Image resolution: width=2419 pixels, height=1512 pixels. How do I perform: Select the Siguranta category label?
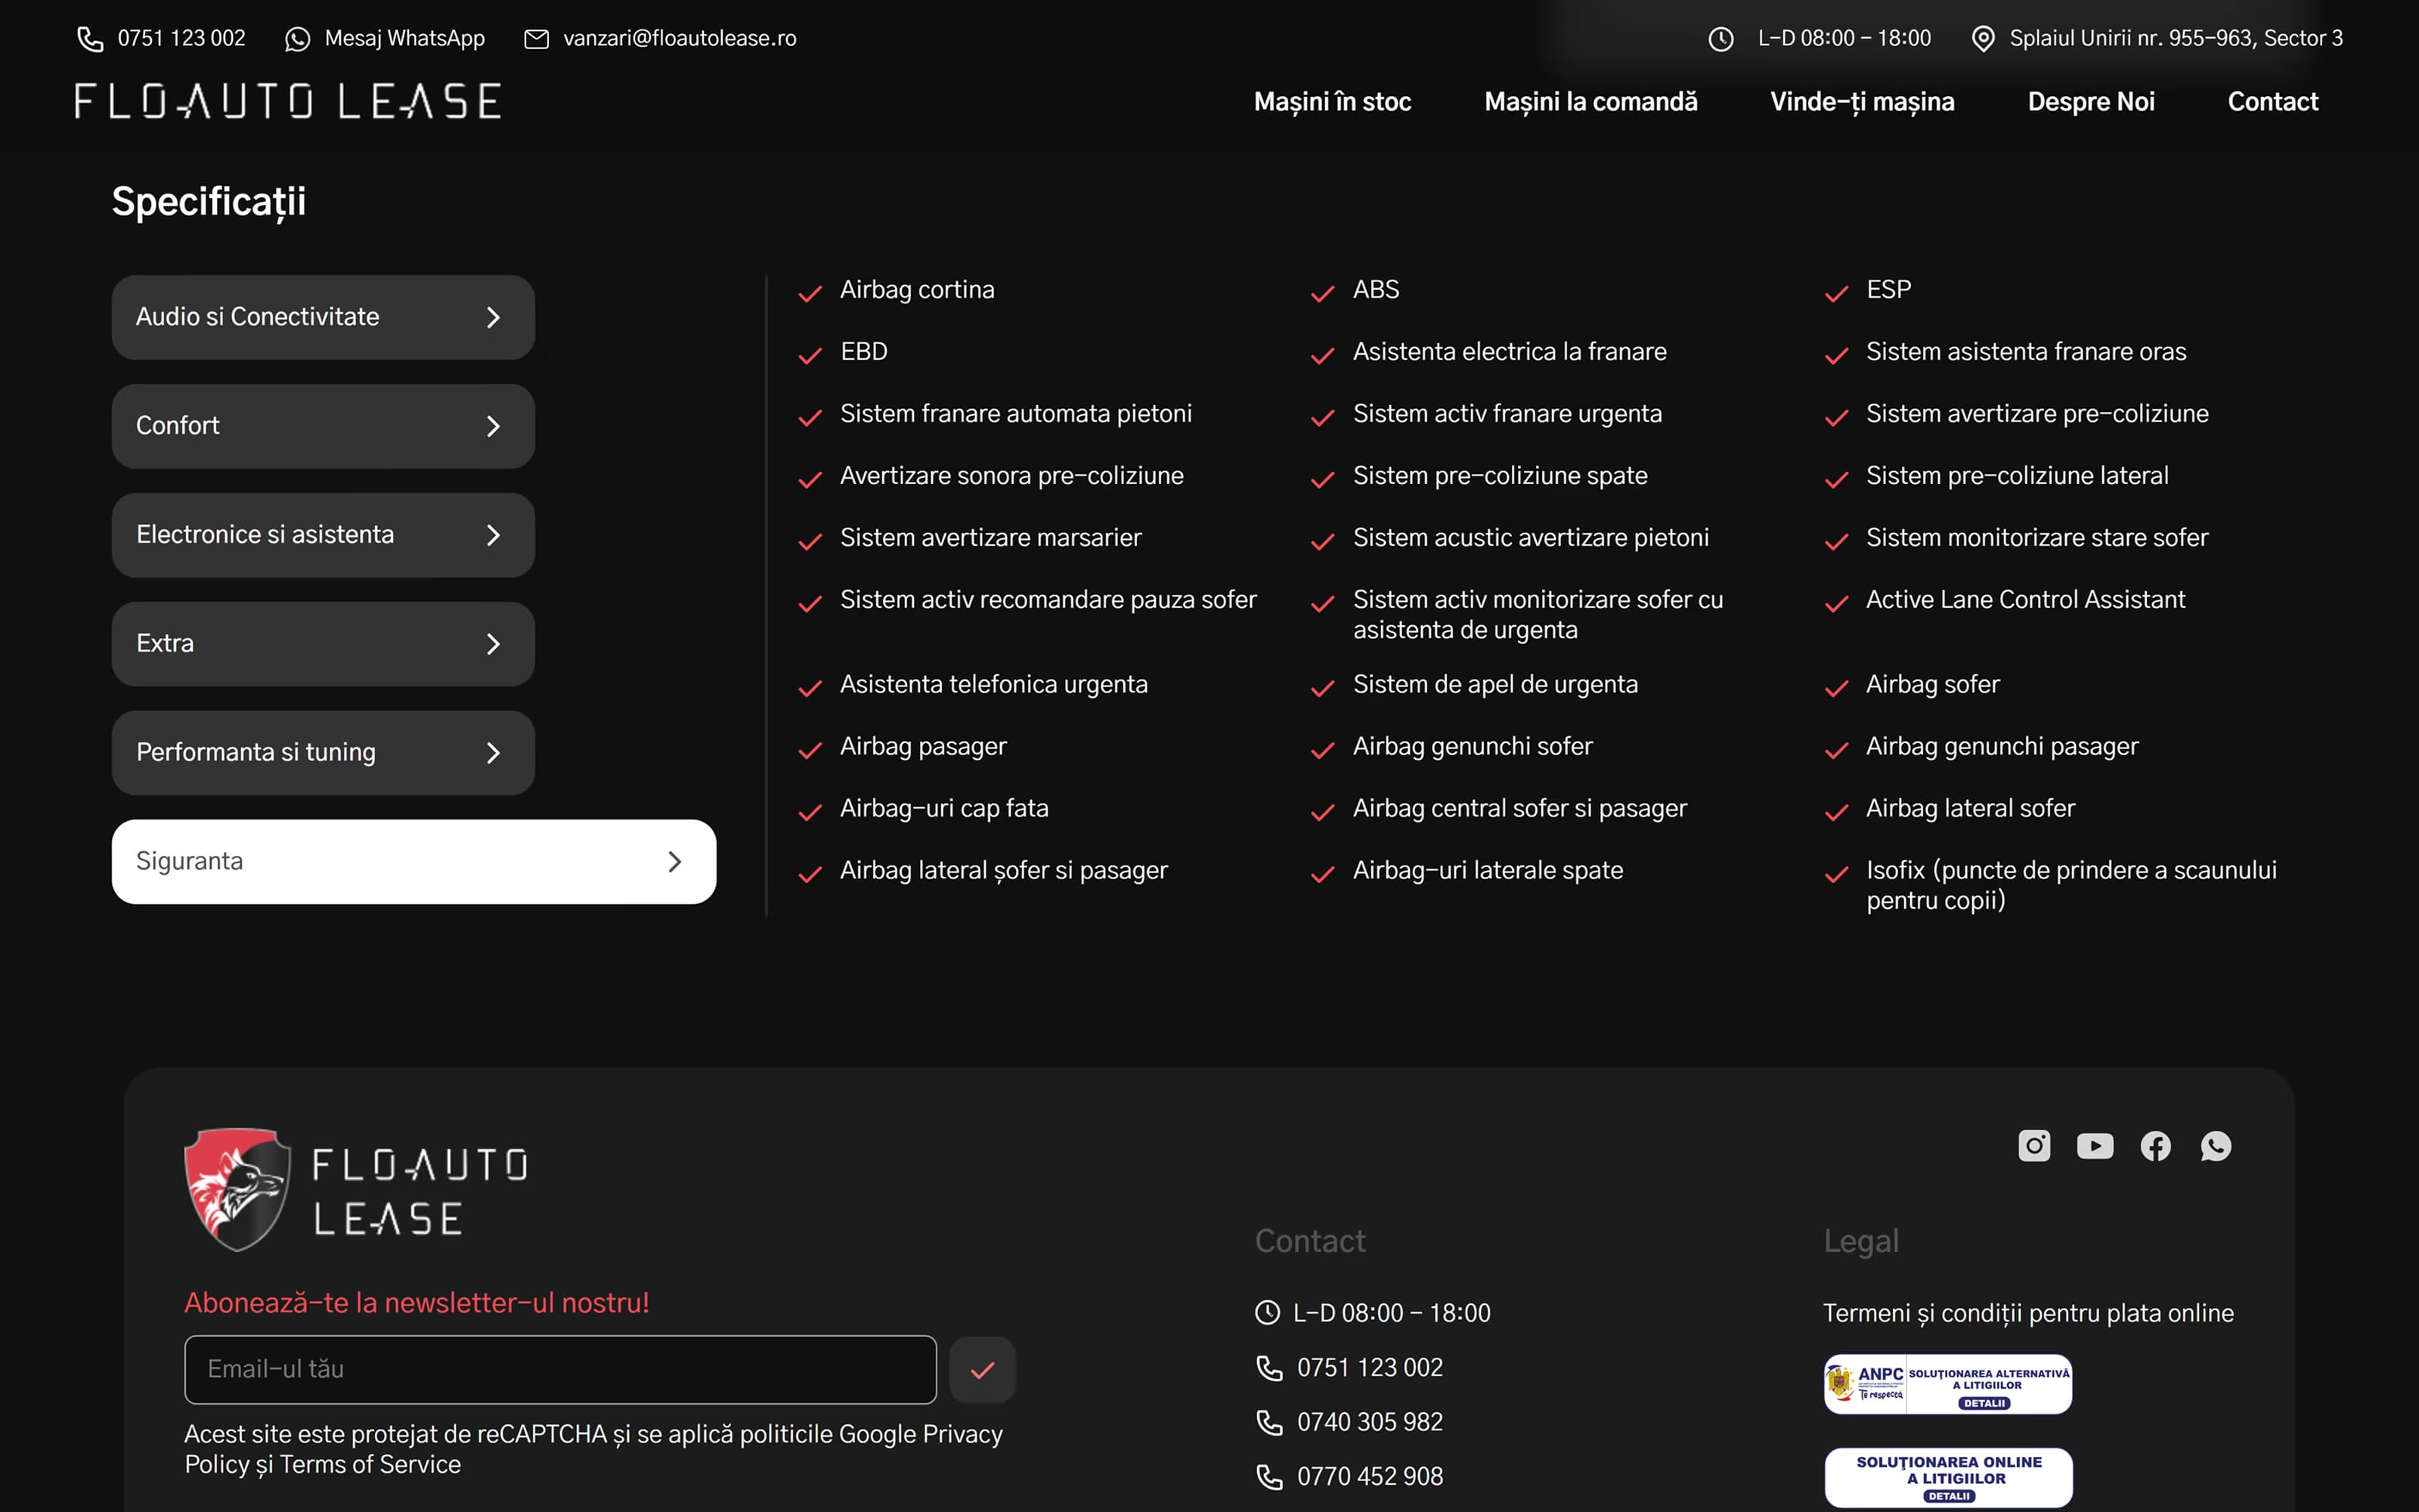[189, 861]
